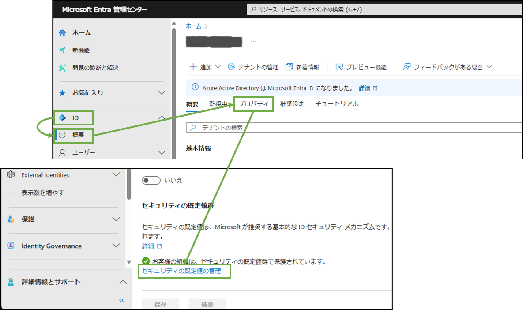Switch to the 概要 tab
The height and width of the screenshot is (310, 523).
point(192,104)
